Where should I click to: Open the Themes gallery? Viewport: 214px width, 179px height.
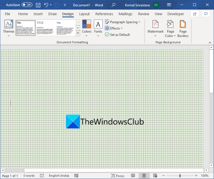click(x=9, y=28)
